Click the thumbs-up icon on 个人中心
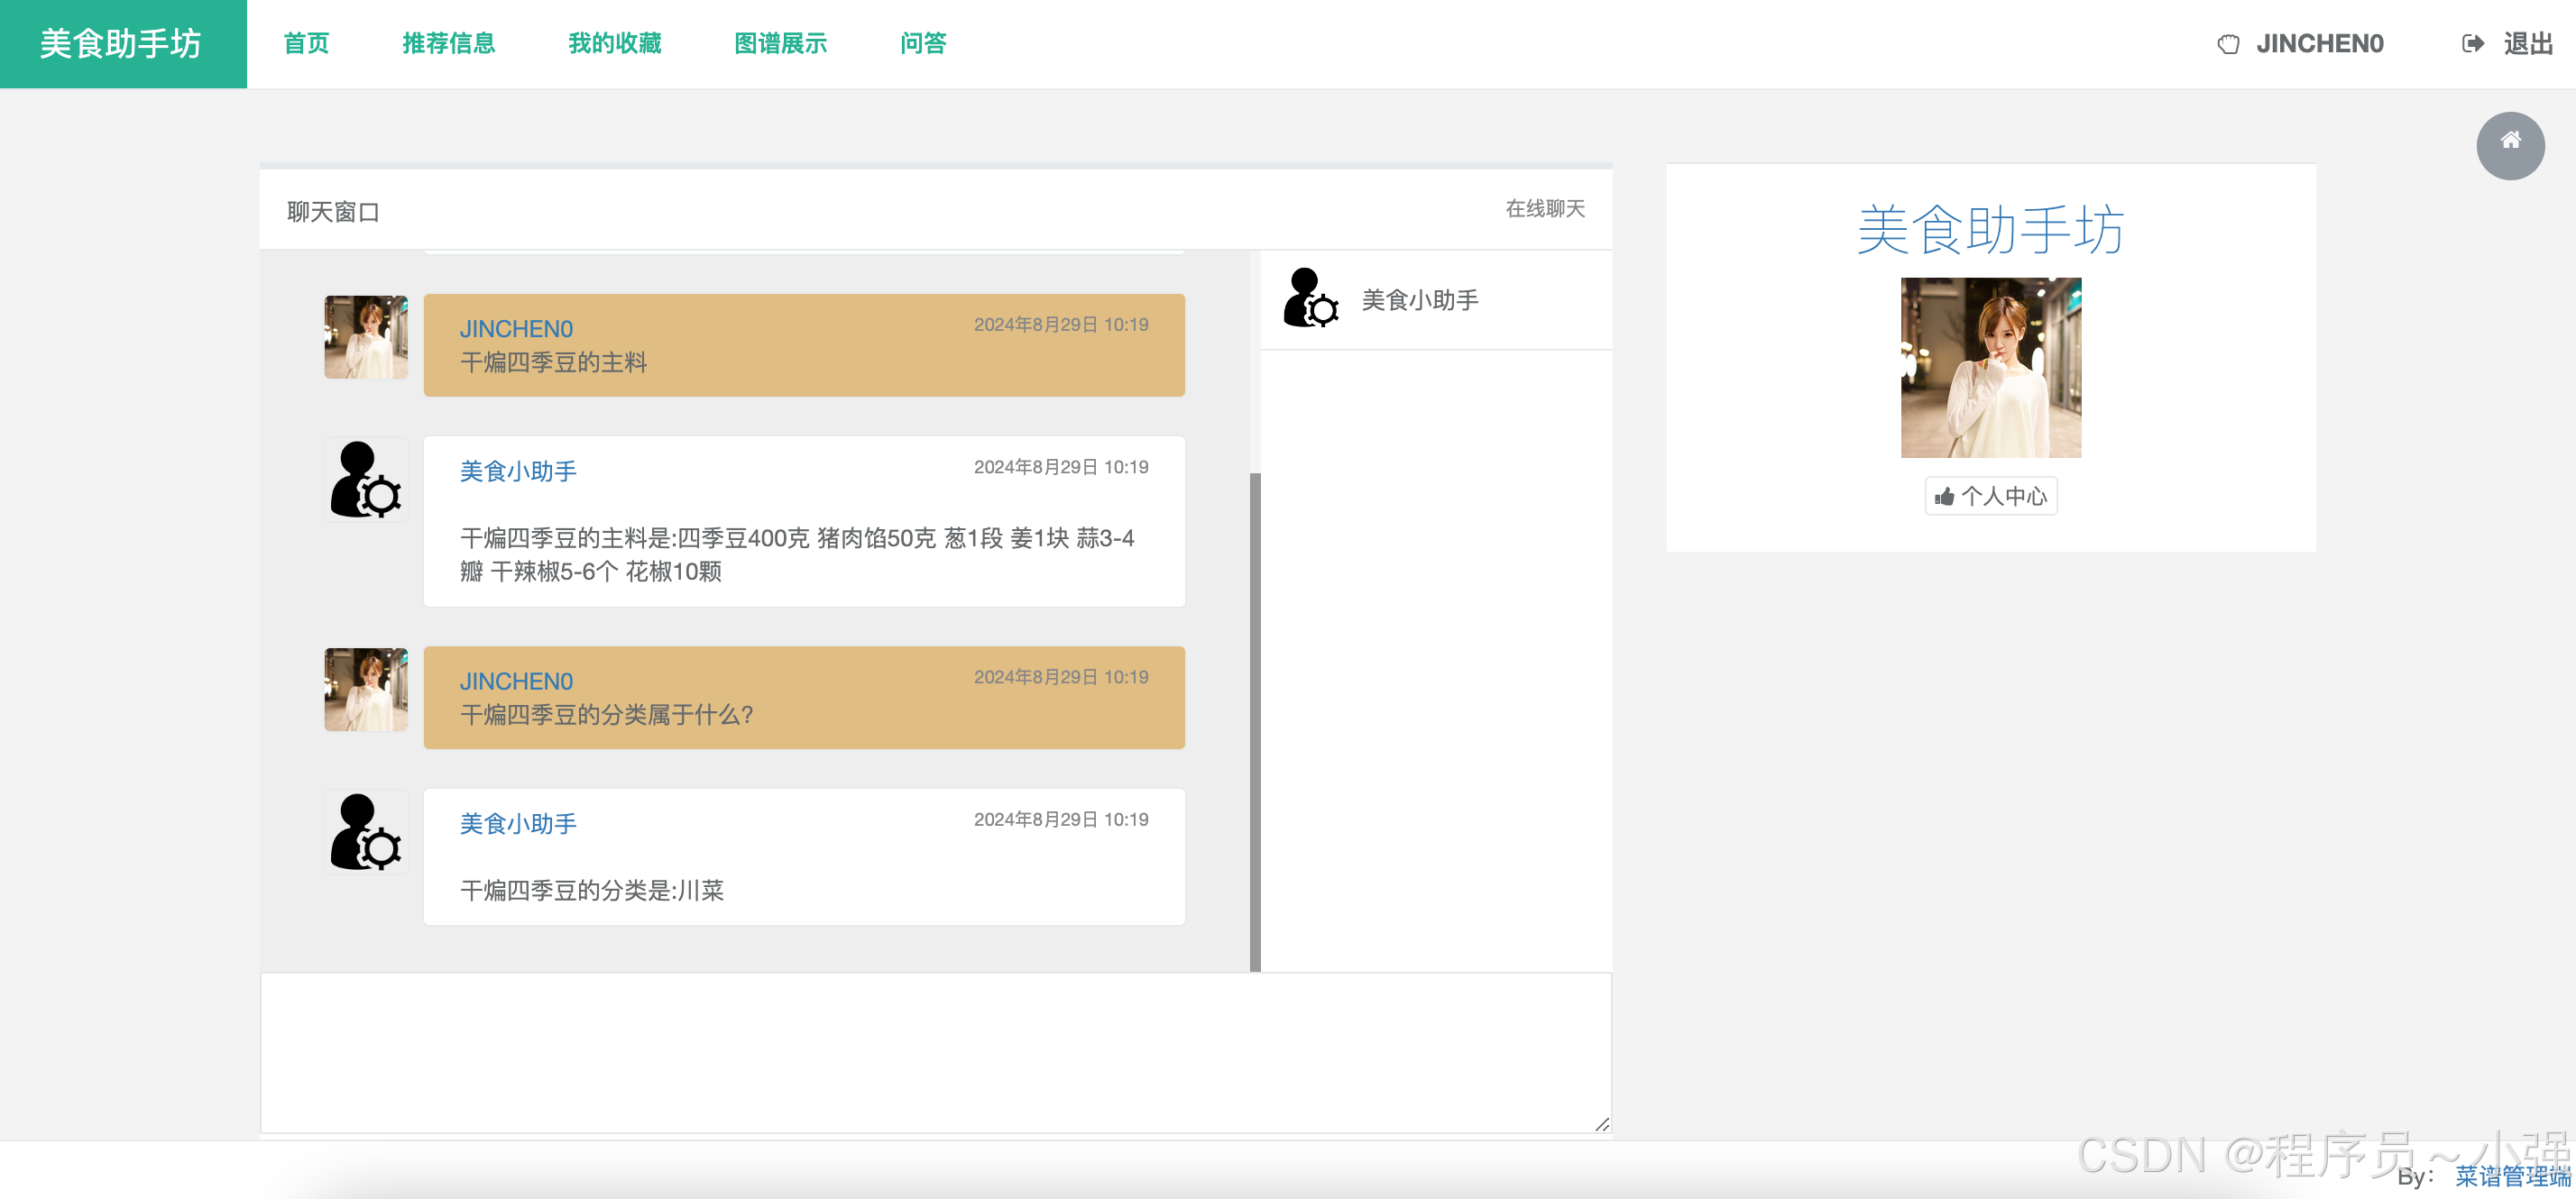This screenshot has width=2576, height=1199. [x=1944, y=497]
